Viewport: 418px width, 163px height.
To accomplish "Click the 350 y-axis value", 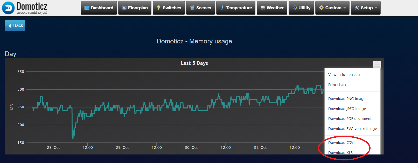I will tap(21, 72).
